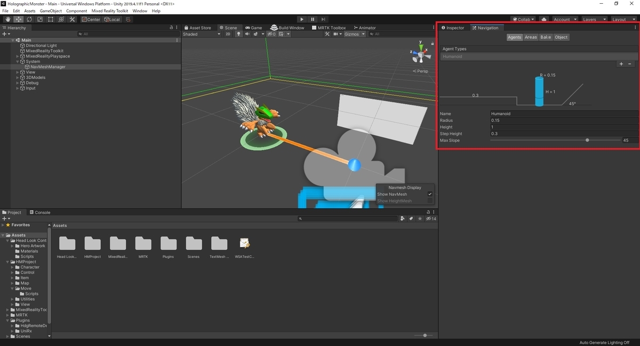Switch to the Game tab

(253, 28)
